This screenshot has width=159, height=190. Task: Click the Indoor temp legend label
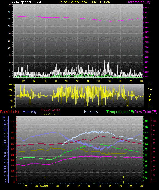[50, 110]
